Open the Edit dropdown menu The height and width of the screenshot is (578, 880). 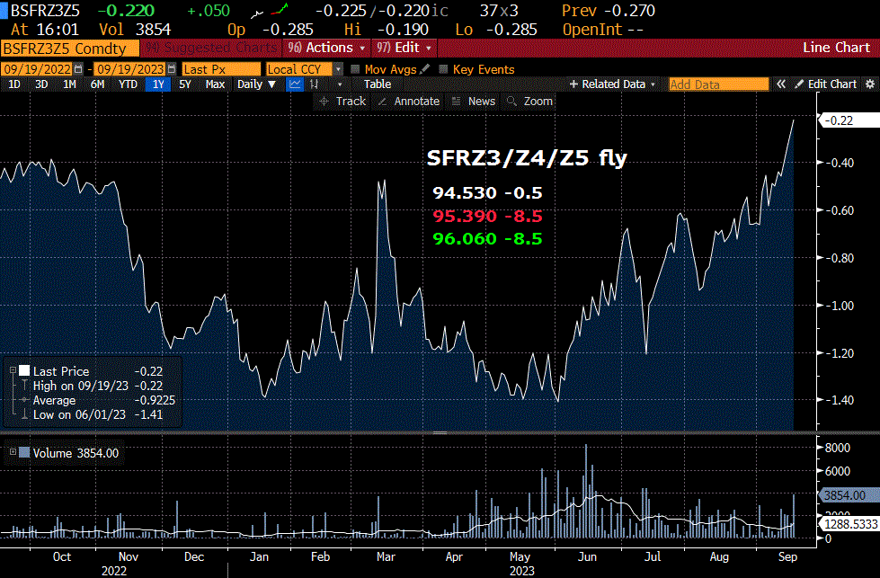(x=404, y=48)
